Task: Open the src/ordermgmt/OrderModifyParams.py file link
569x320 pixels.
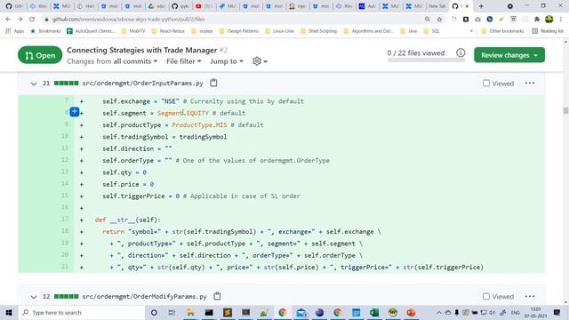Action: tap(144, 296)
